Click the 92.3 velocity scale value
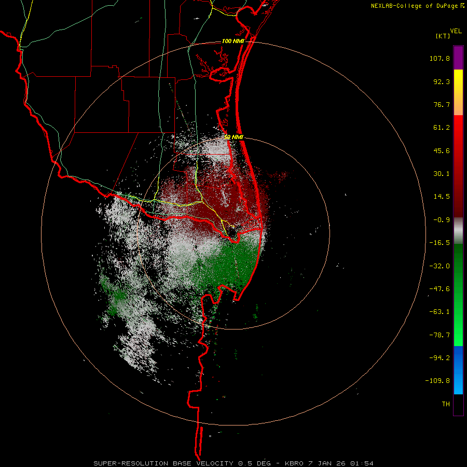The height and width of the screenshot is (467, 467). click(442, 81)
